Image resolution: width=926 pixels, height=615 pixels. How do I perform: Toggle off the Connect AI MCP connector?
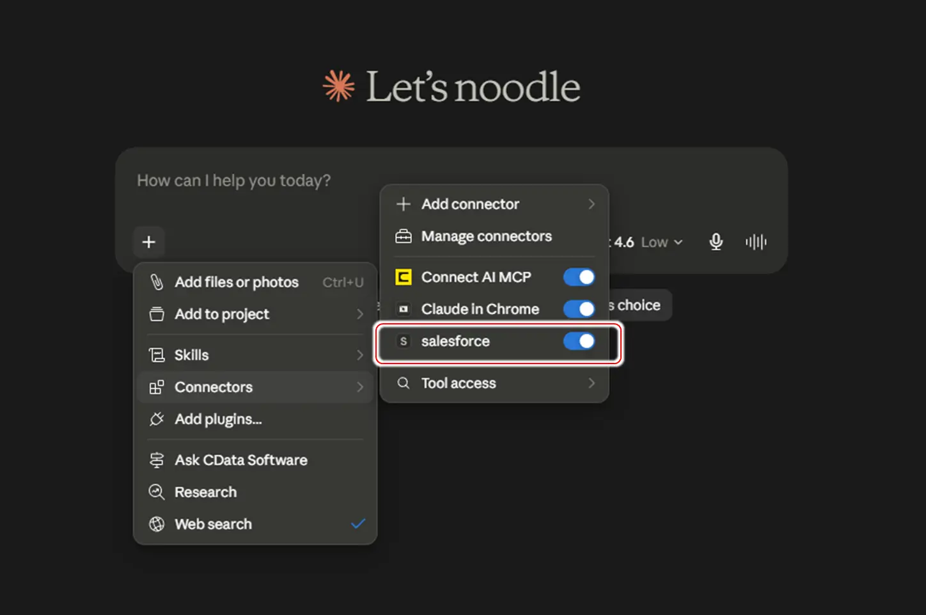point(579,277)
